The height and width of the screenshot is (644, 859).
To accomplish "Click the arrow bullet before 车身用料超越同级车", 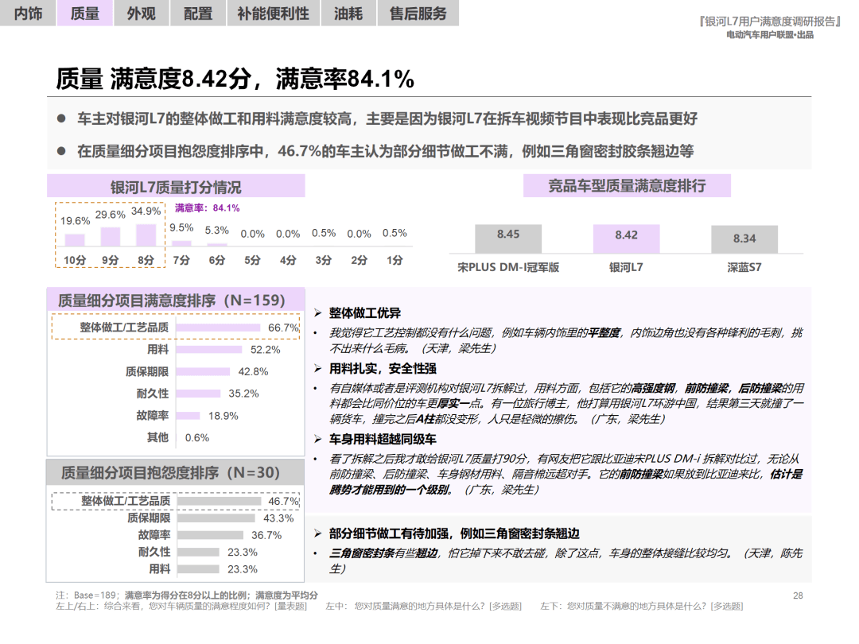I will click(x=317, y=439).
